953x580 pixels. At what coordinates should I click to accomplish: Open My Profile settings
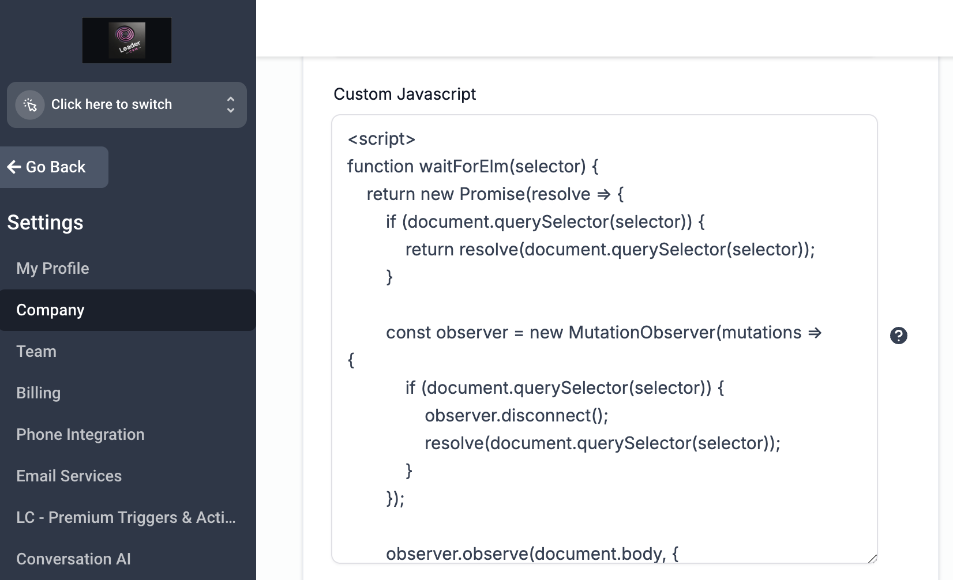pyautogui.click(x=52, y=269)
